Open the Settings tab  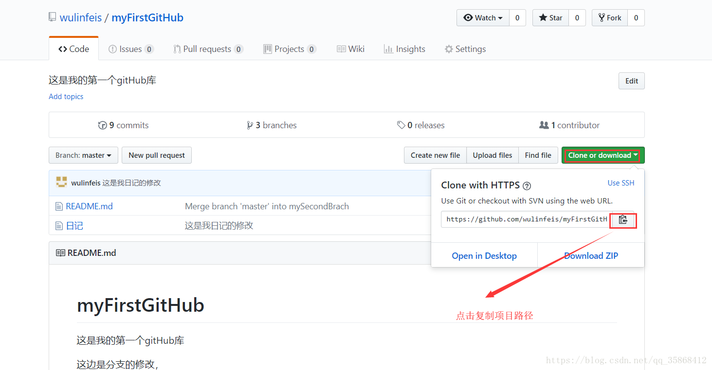pyautogui.click(x=465, y=49)
